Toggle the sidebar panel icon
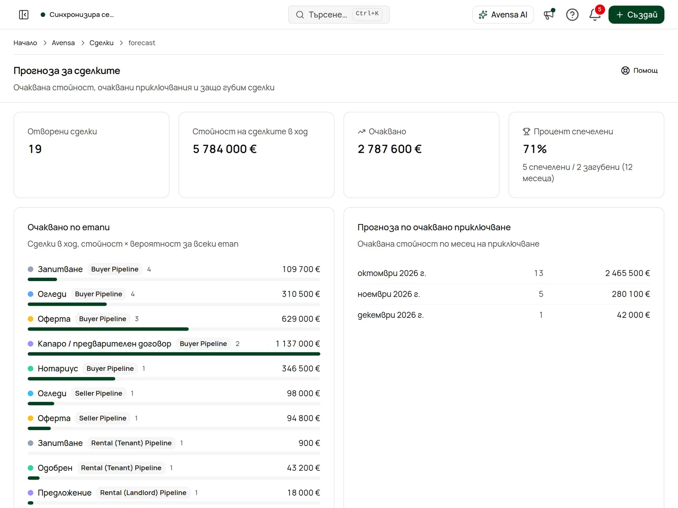 click(x=24, y=15)
